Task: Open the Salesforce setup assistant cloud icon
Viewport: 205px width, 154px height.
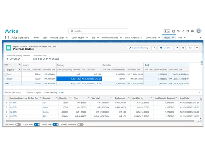Action: (x=178, y=31)
